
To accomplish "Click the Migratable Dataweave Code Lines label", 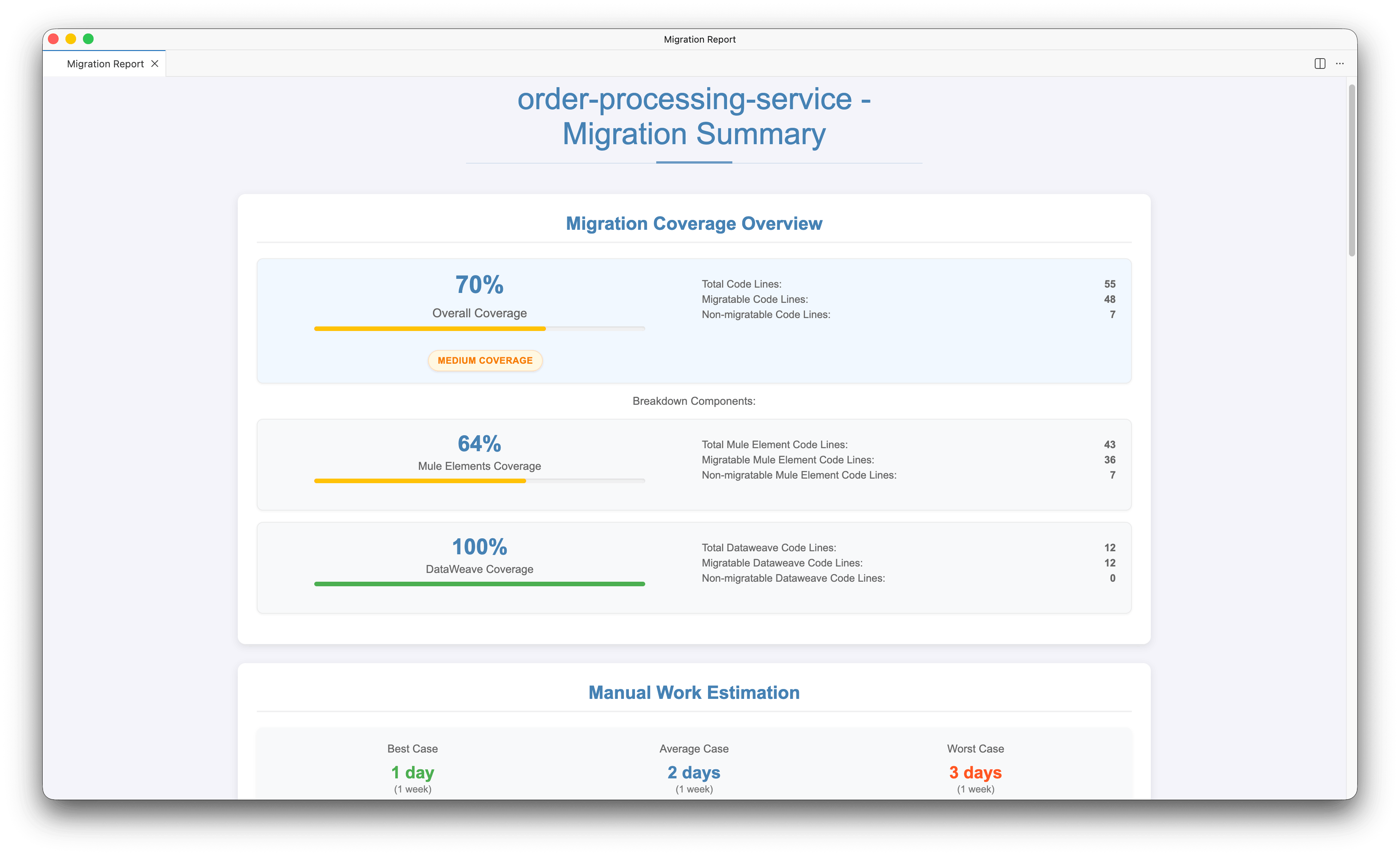I will coord(782,563).
